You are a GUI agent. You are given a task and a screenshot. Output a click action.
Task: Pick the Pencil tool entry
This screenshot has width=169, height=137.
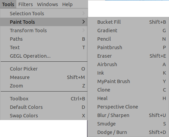tap(128, 39)
